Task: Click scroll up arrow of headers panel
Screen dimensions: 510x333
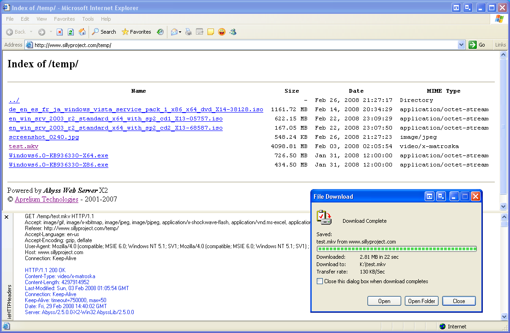Action: click(504, 217)
